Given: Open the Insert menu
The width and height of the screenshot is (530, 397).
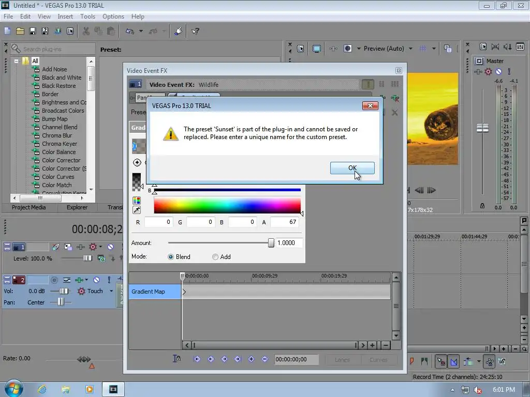Looking at the screenshot, I should 65,16.
